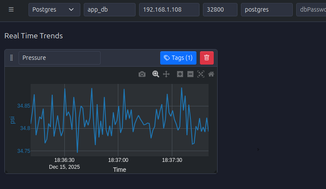The image size is (326, 189).
Task: Click the 34.75 y-axis label
Action: click(24, 151)
